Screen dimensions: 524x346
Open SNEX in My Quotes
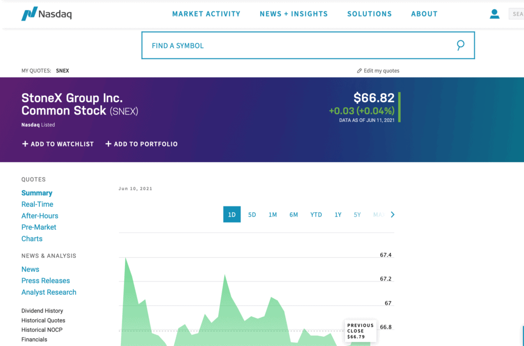click(x=62, y=71)
